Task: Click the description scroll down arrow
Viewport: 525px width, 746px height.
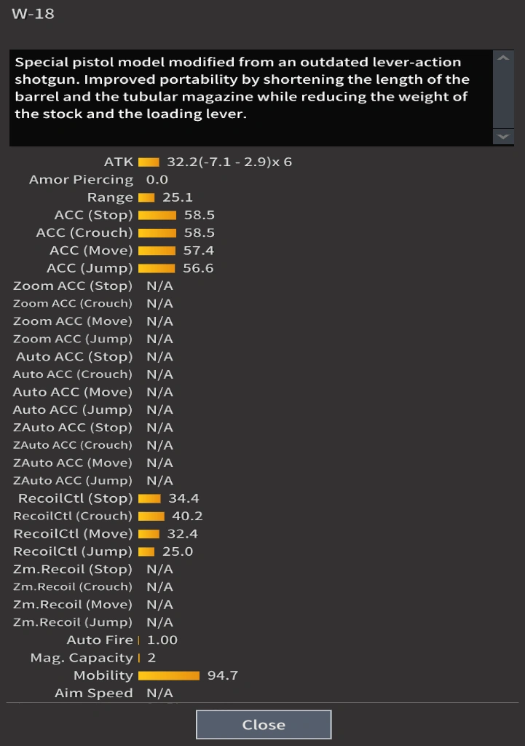Action: (503, 136)
